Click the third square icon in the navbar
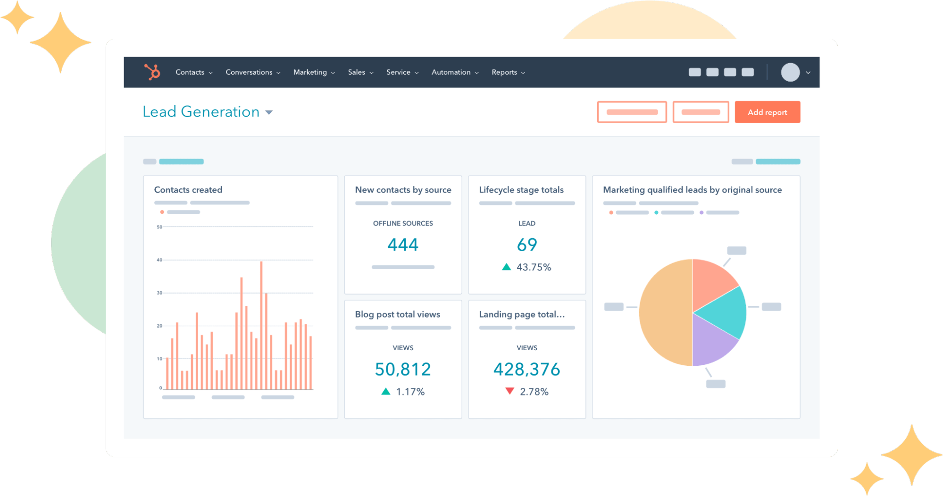943x496 pixels. point(729,72)
